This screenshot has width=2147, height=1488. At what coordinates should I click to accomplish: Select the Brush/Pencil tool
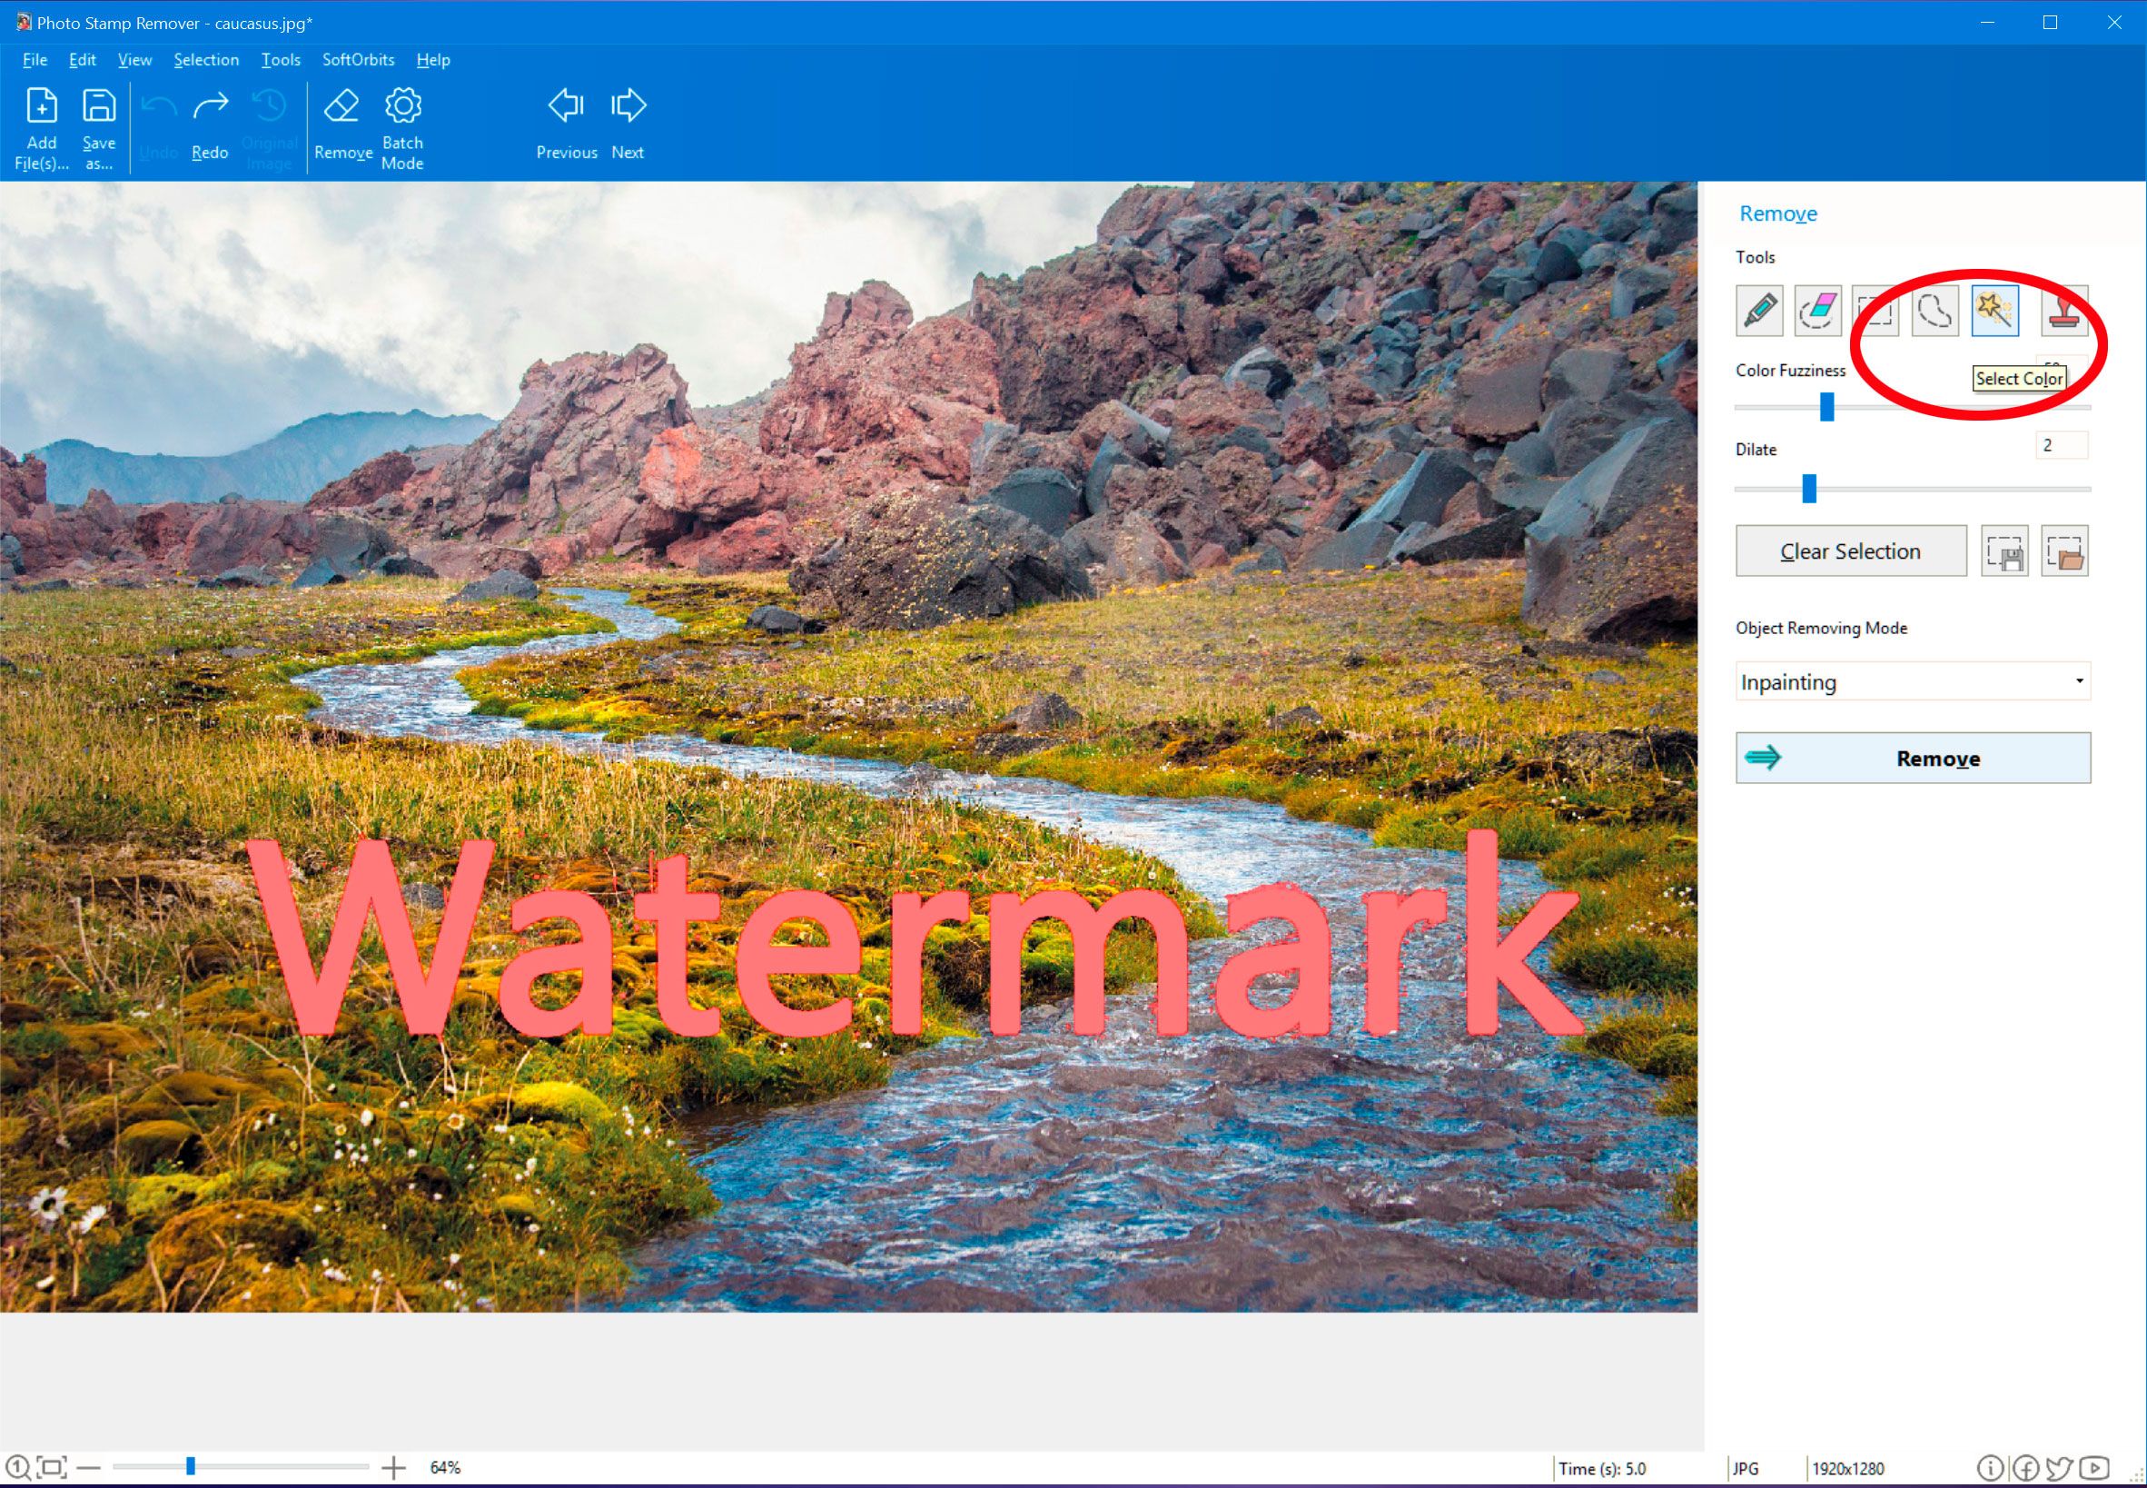pos(1758,310)
